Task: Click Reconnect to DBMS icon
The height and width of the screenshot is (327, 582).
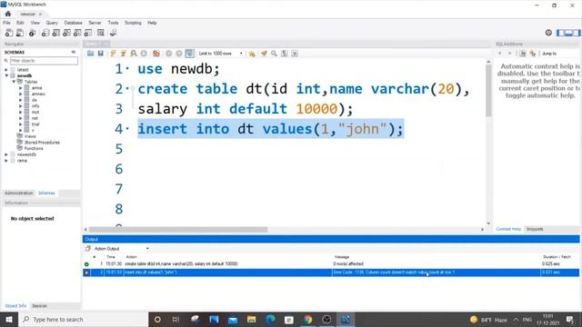Action: pyautogui.click(x=113, y=33)
